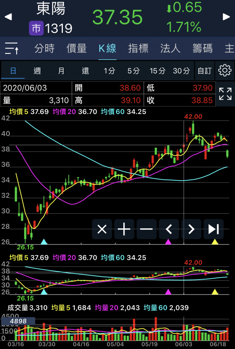Zoom in chart with plus button
This screenshot has height=349, width=235.
tap(124, 229)
